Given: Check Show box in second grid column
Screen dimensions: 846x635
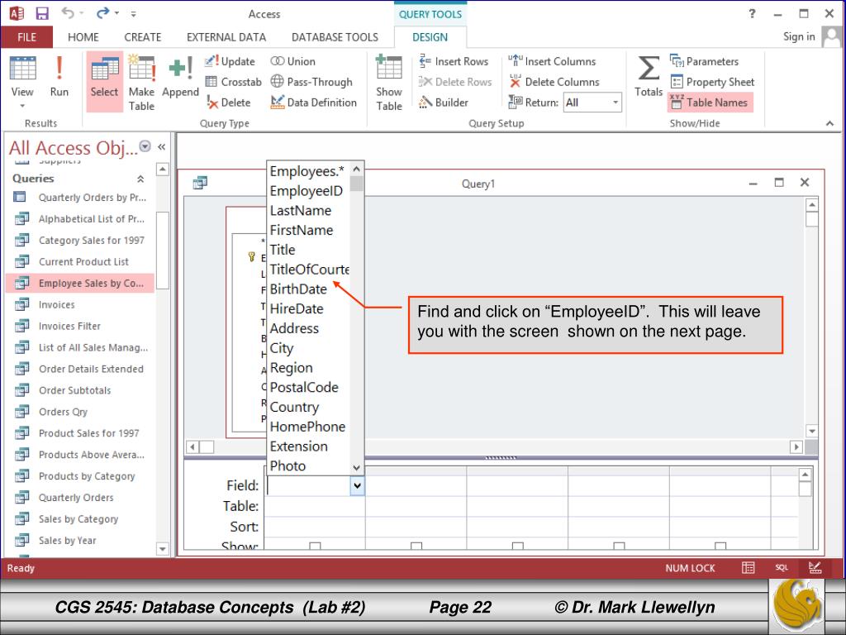Looking at the screenshot, I should 416,547.
